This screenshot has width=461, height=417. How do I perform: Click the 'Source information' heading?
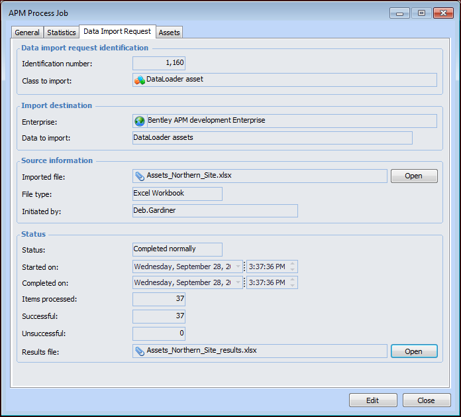[57, 160]
